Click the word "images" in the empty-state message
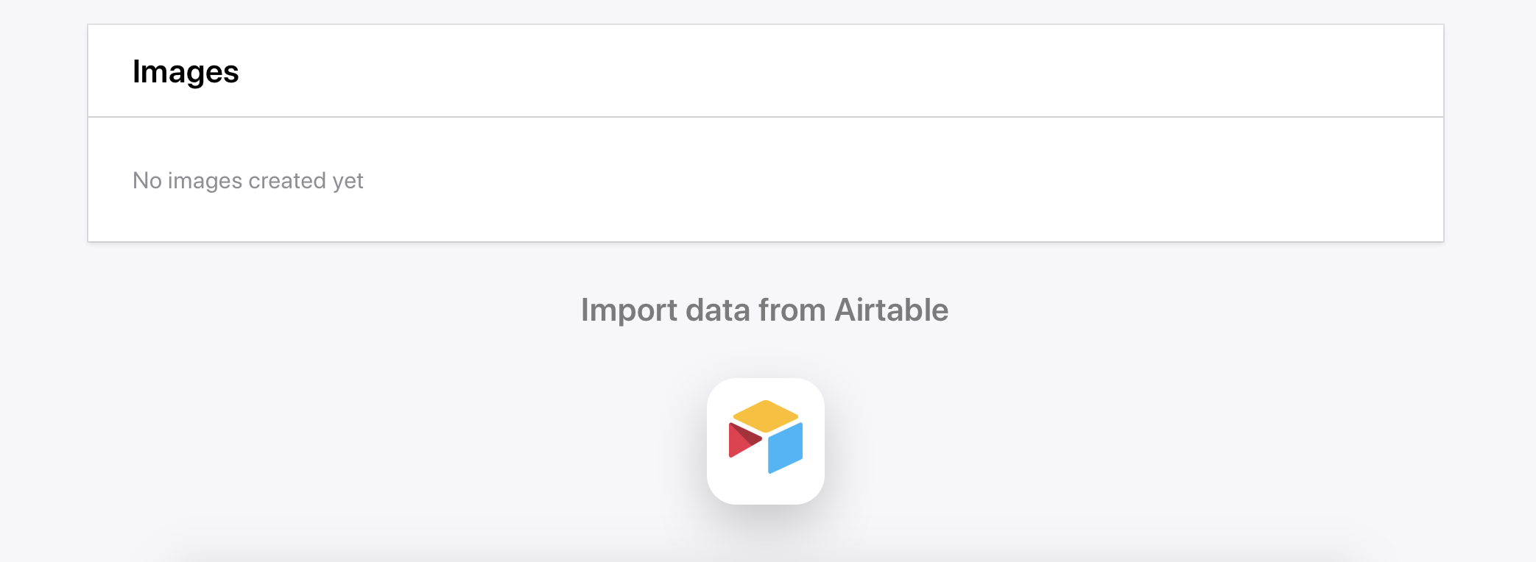The width and height of the screenshot is (1536, 562). click(205, 181)
